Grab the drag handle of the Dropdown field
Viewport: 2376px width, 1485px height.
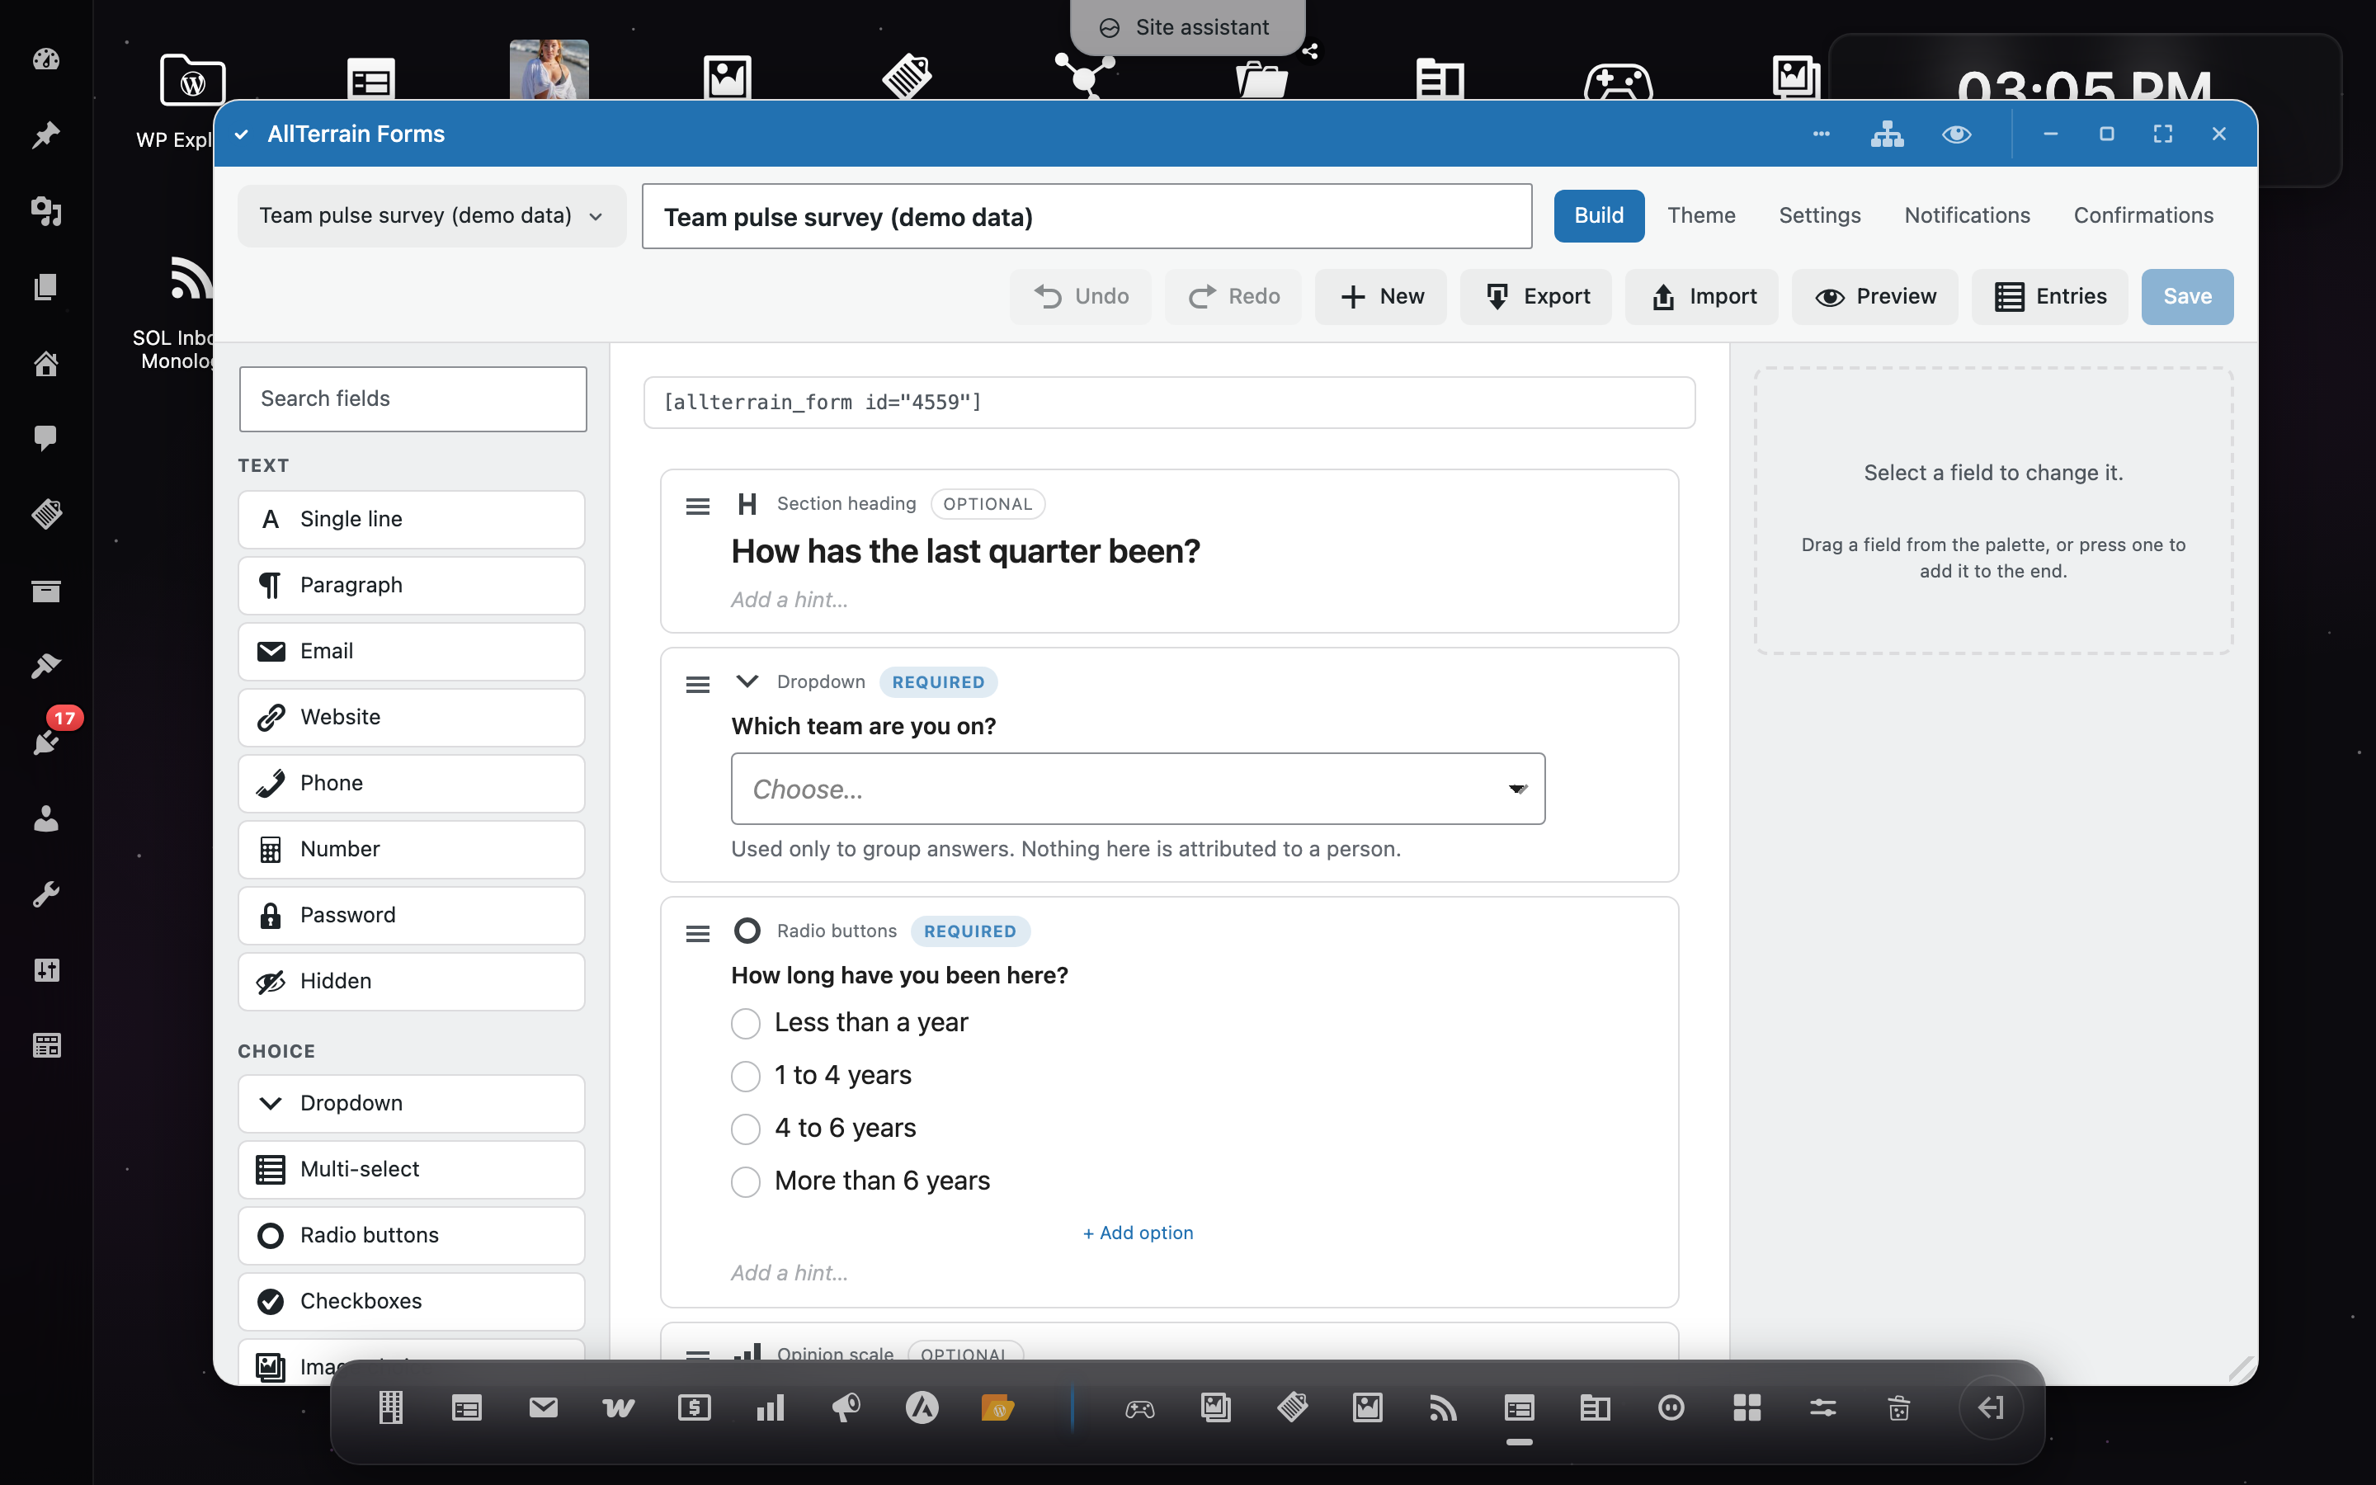click(x=697, y=685)
